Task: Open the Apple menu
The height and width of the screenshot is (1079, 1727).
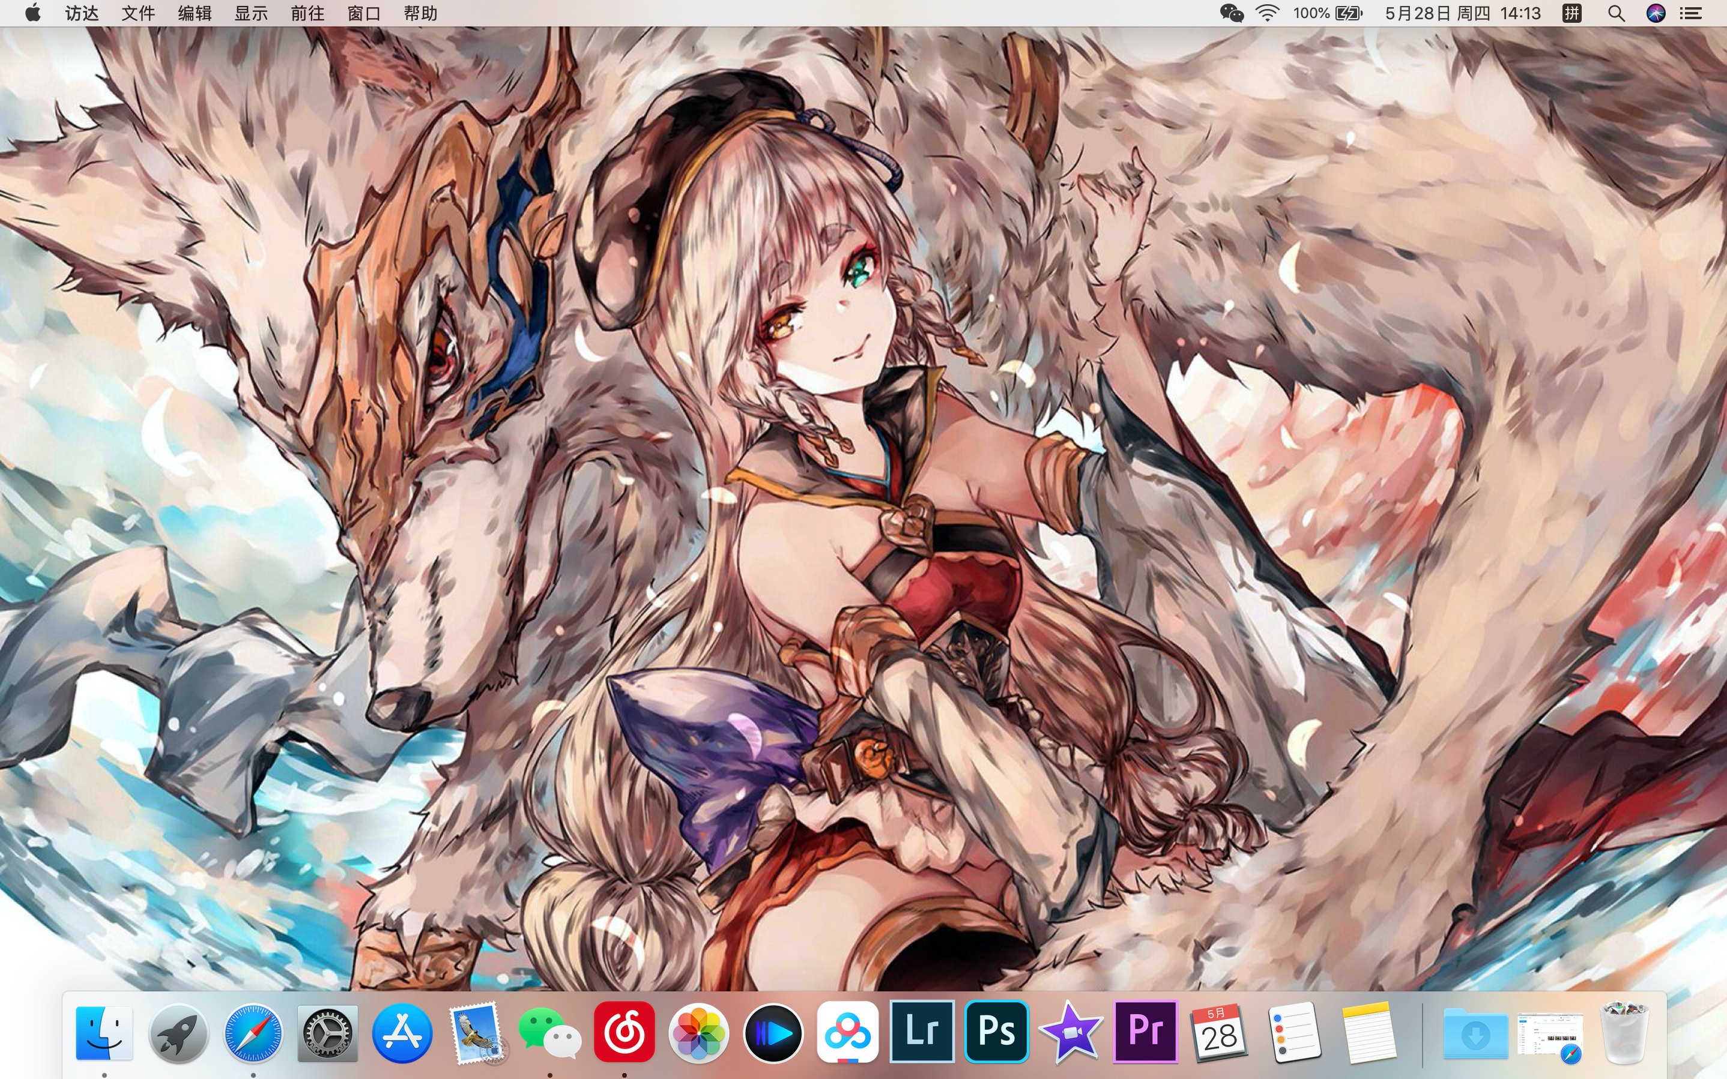Action: [x=33, y=13]
